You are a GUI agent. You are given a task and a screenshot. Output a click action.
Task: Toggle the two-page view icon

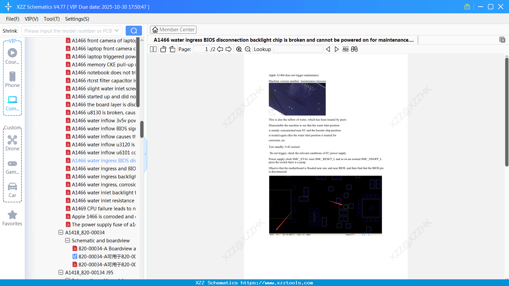point(153,49)
